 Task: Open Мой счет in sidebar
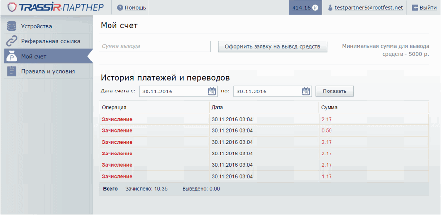click(x=34, y=57)
